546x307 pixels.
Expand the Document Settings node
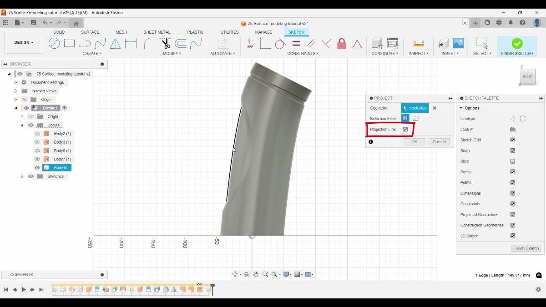(x=15, y=83)
